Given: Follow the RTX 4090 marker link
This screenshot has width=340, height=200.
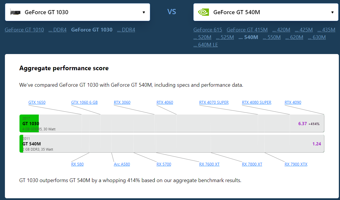Looking at the screenshot, I should coord(293,102).
